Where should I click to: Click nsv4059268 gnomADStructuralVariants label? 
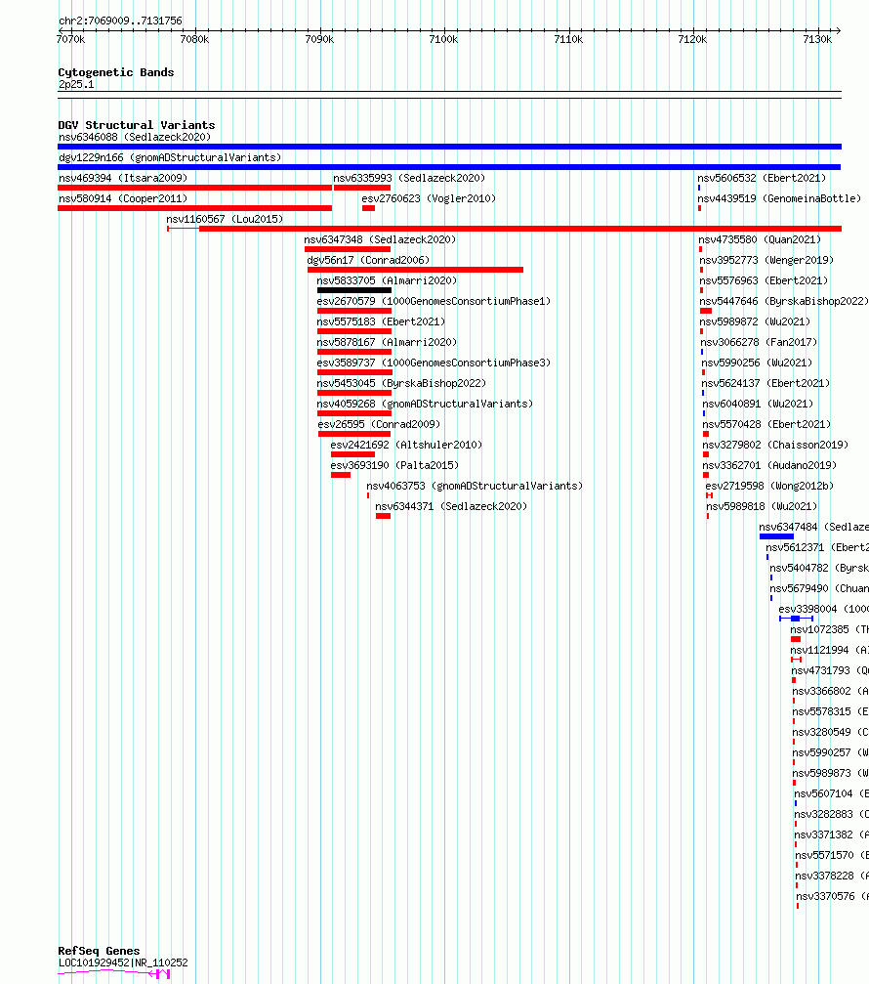[x=425, y=405]
